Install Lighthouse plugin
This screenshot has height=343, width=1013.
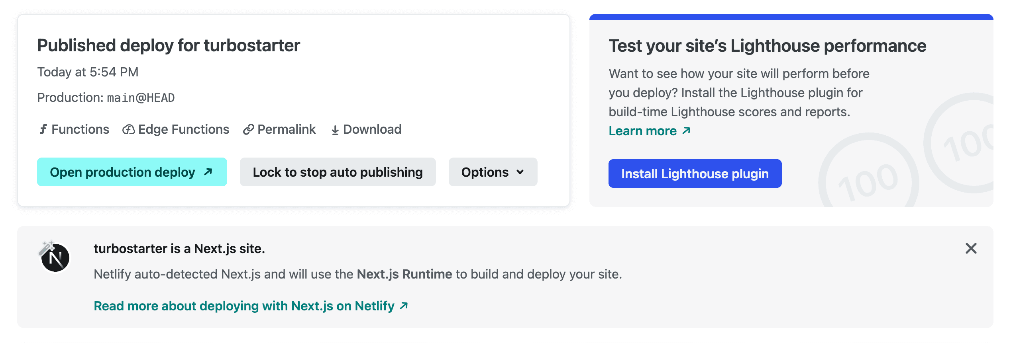coord(695,173)
